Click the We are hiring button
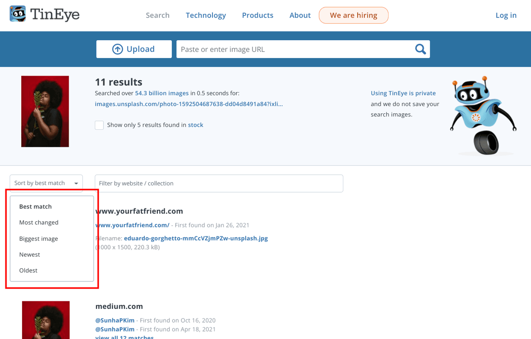 [354, 15]
